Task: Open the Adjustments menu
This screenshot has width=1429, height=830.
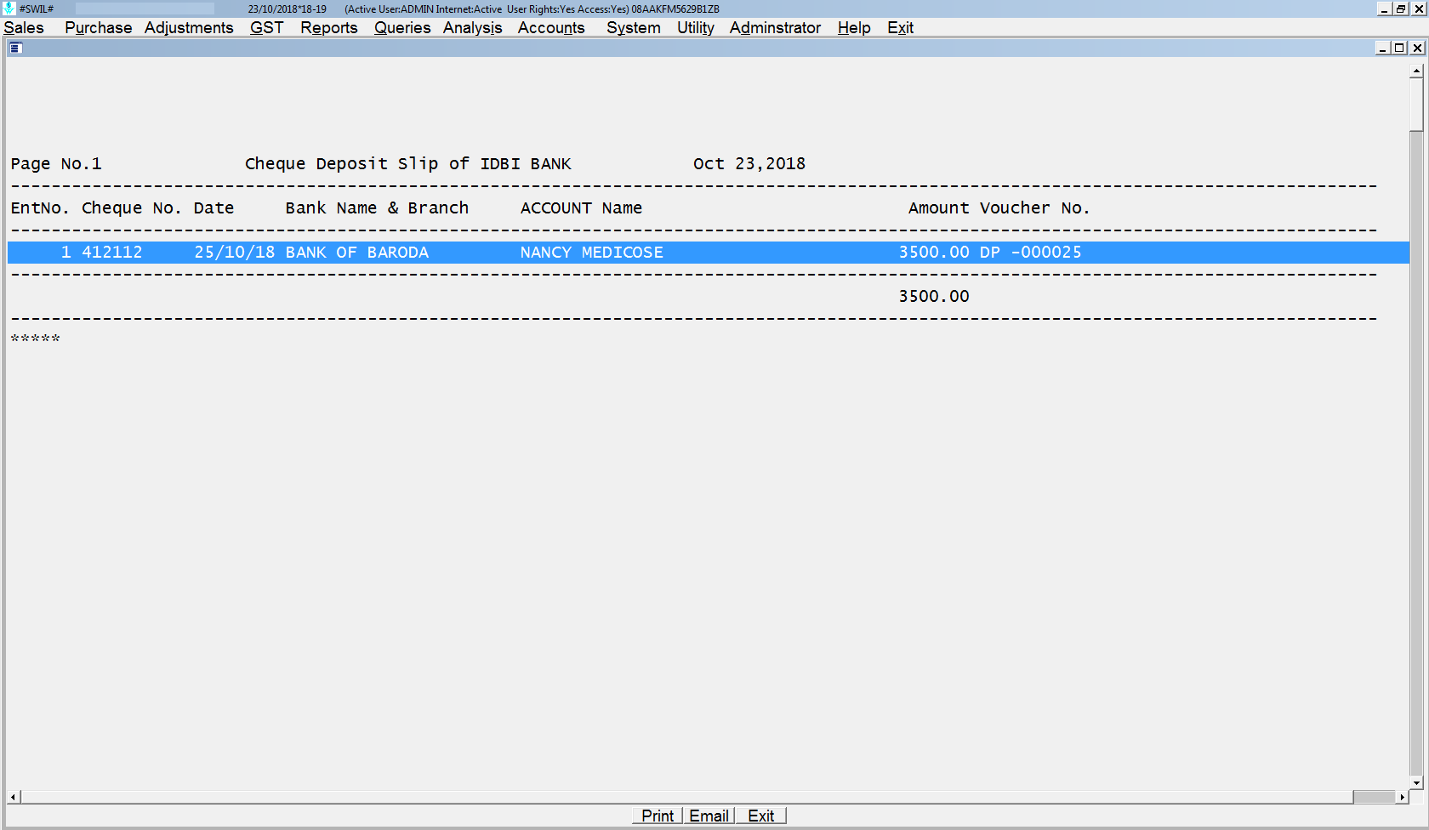Action: [x=189, y=28]
